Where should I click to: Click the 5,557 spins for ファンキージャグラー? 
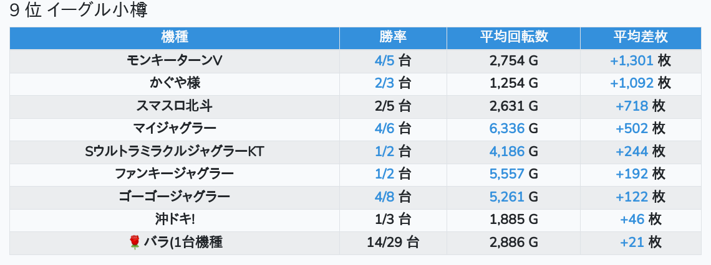[x=507, y=174]
